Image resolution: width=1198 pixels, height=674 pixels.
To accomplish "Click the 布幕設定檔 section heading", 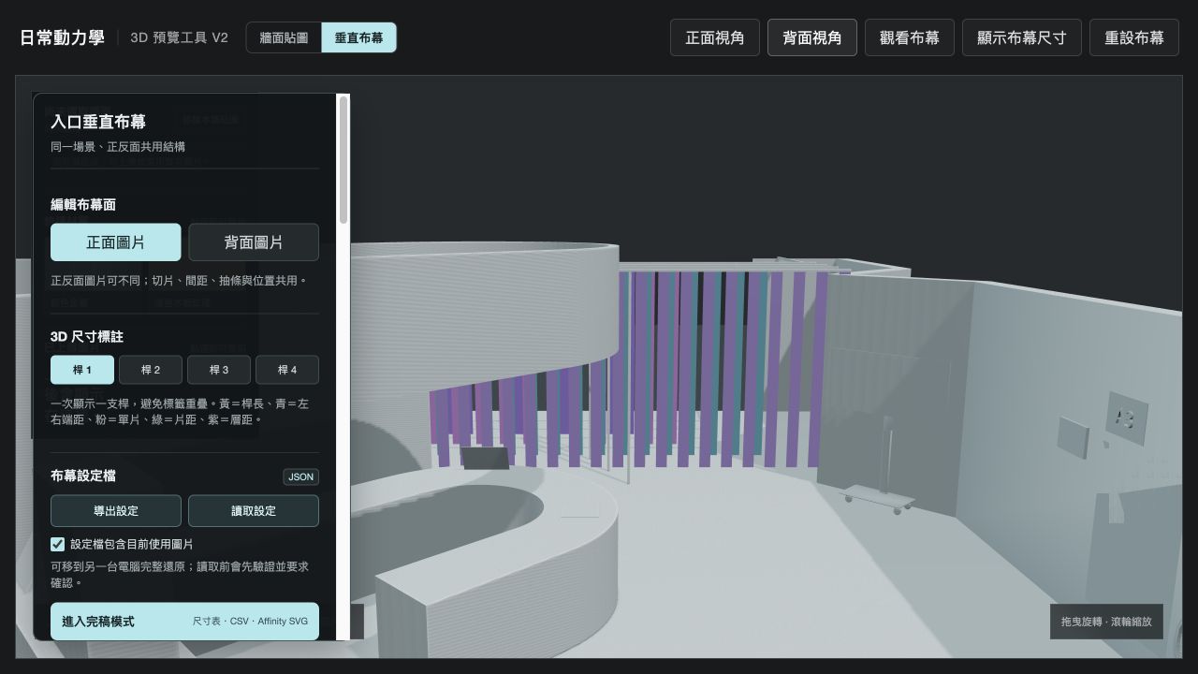I will point(83,476).
